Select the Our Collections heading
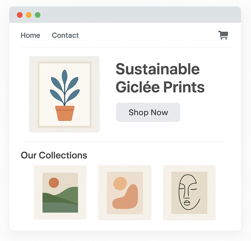 click(x=54, y=155)
